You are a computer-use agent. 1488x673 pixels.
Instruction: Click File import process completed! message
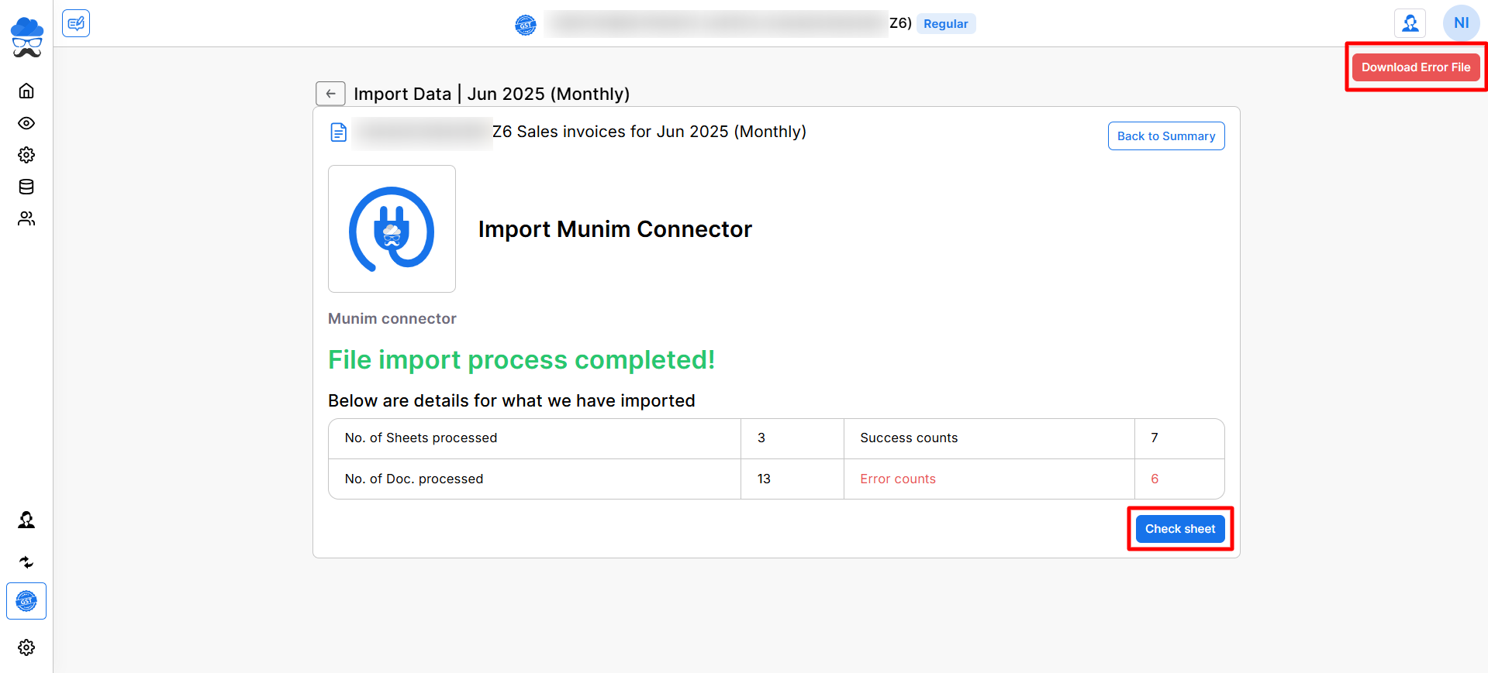[521, 360]
